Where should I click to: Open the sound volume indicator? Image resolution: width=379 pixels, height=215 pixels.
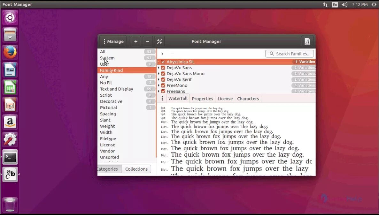(344, 4)
